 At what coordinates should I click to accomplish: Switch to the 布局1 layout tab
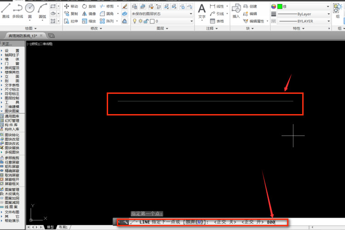pos(63,227)
